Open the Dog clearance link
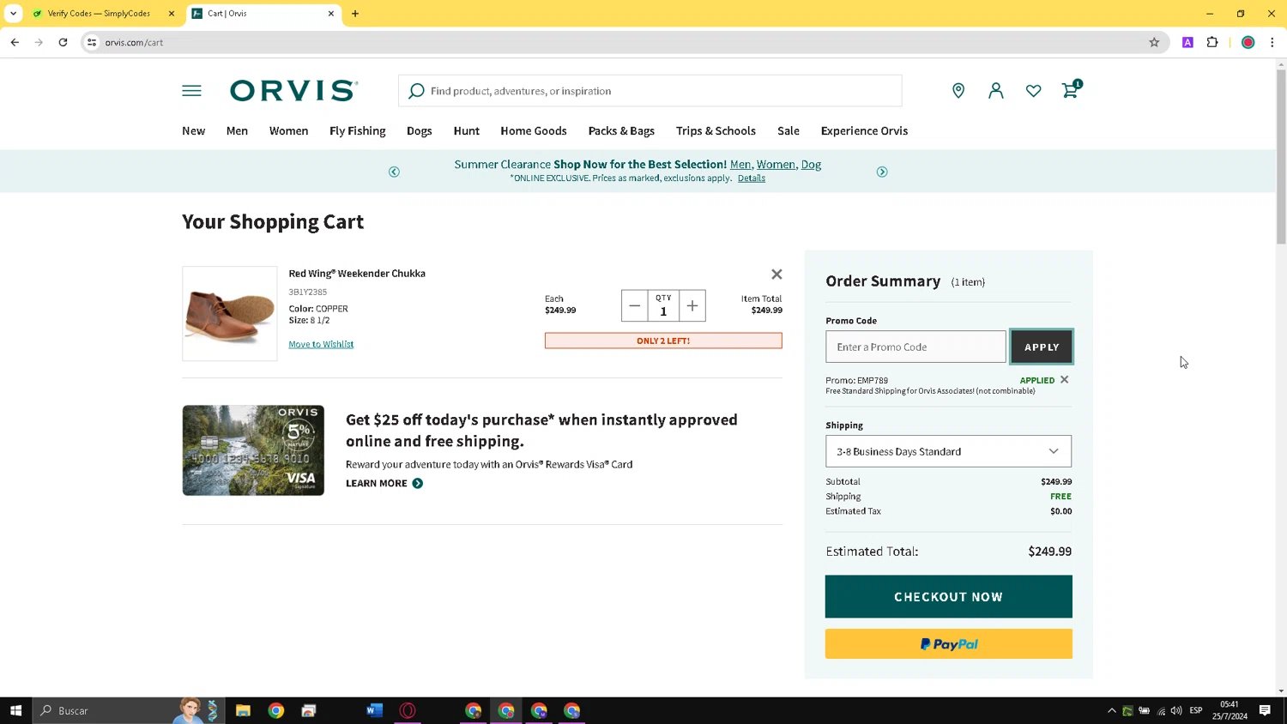The width and height of the screenshot is (1287, 724). [x=811, y=165]
